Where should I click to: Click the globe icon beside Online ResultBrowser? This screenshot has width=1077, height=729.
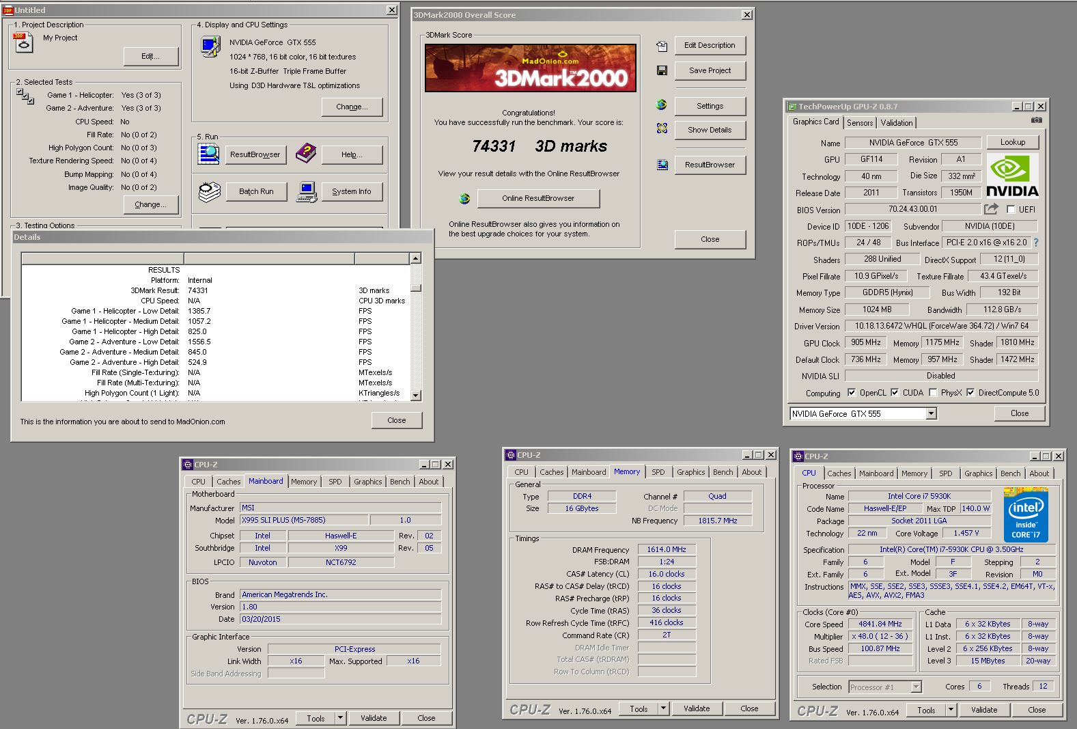pyautogui.click(x=464, y=198)
